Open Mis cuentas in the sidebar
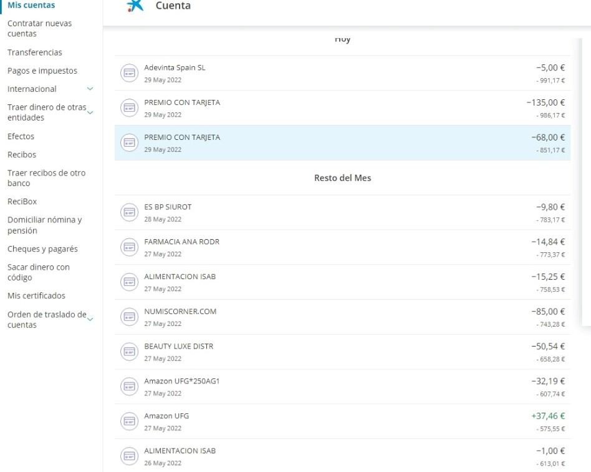The height and width of the screenshot is (472, 591). tap(31, 5)
